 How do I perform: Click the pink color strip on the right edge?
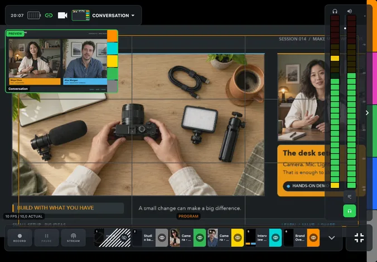(x=372, y=79)
